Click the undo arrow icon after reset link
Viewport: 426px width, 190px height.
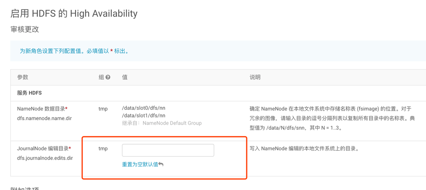coord(161,164)
